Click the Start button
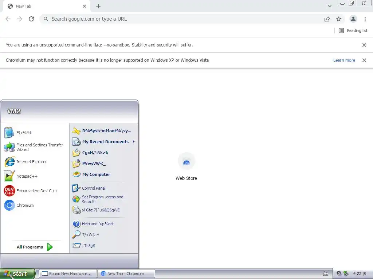The height and width of the screenshot is (279, 373). (x=17, y=274)
